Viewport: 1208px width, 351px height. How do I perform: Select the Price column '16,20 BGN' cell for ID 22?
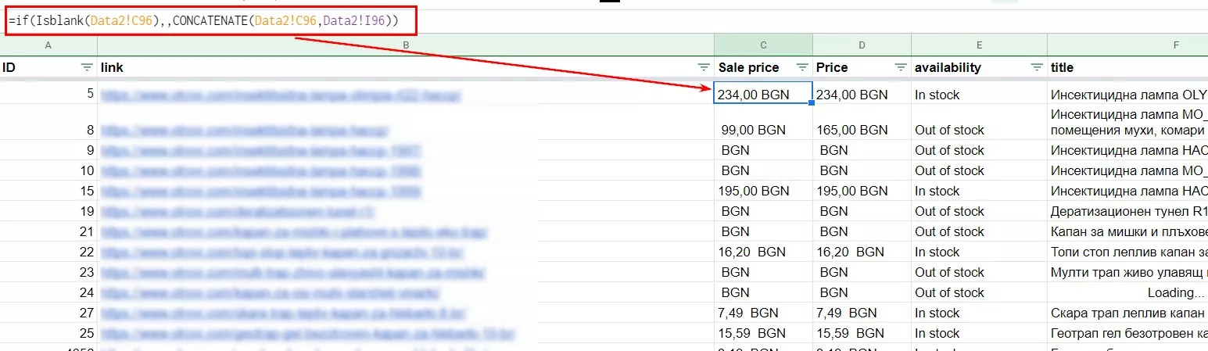pyautogui.click(x=862, y=252)
